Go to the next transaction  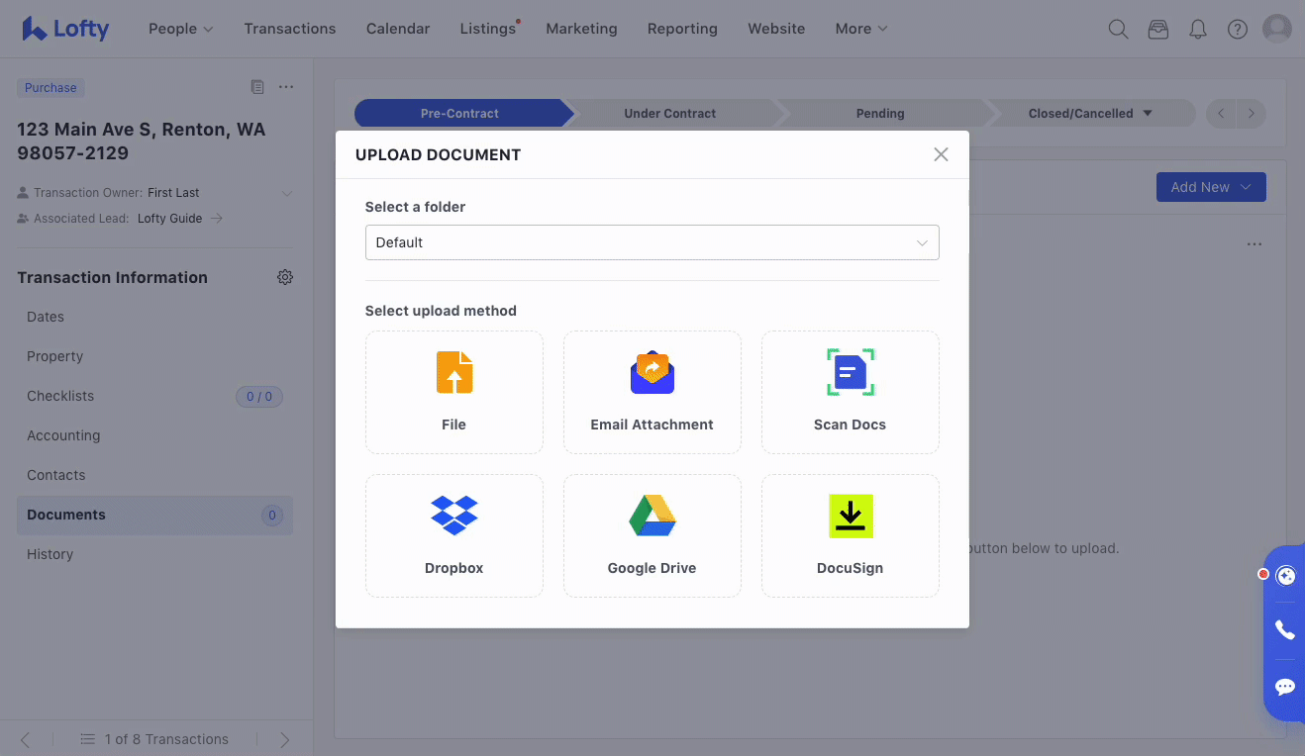[x=285, y=739]
